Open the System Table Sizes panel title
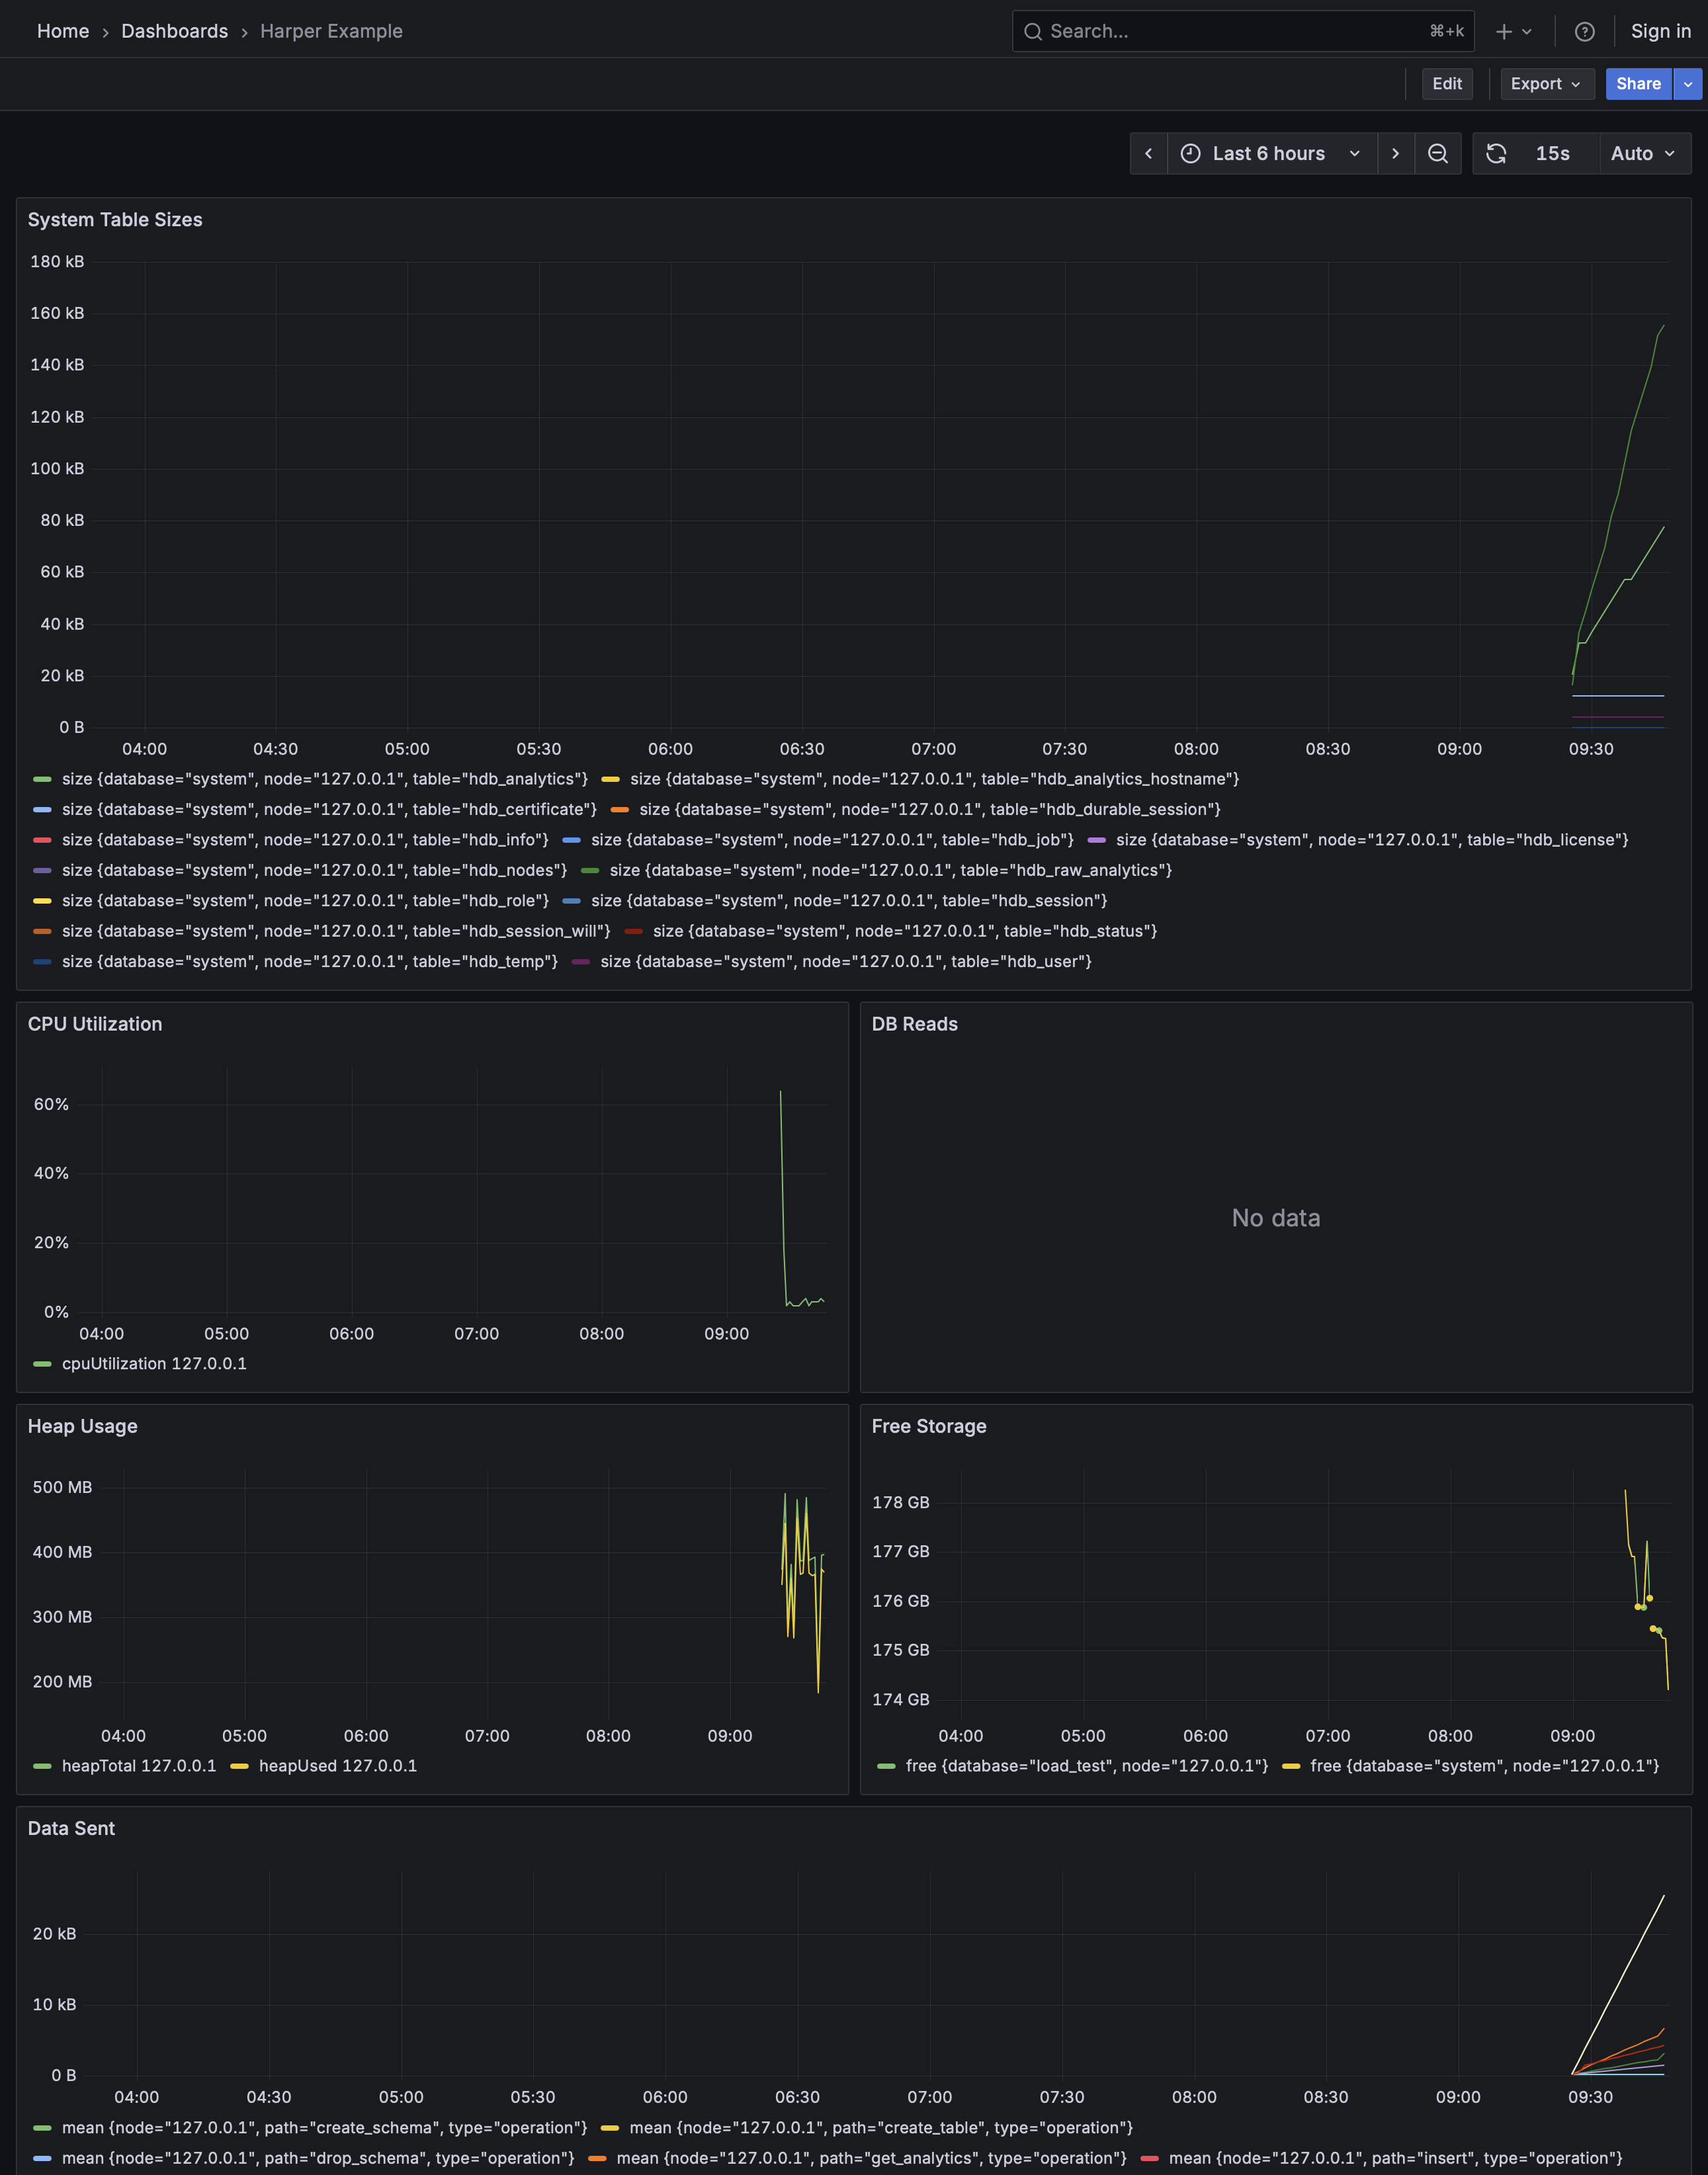Viewport: 1708px width, 2175px height. 115,220
